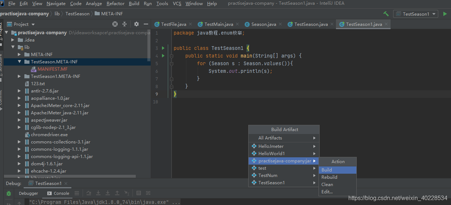Select the test artifact
The width and height of the screenshot is (451, 205).
tap(284, 168)
